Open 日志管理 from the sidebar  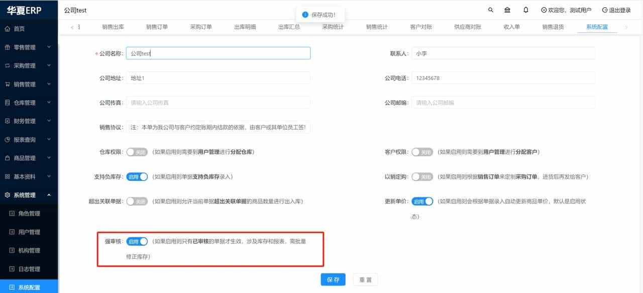(29, 268)
